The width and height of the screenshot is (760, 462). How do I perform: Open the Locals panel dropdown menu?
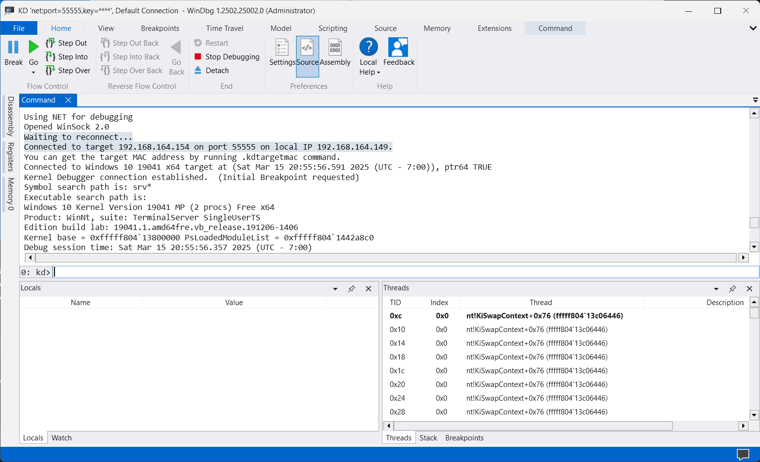pos(335,289)
